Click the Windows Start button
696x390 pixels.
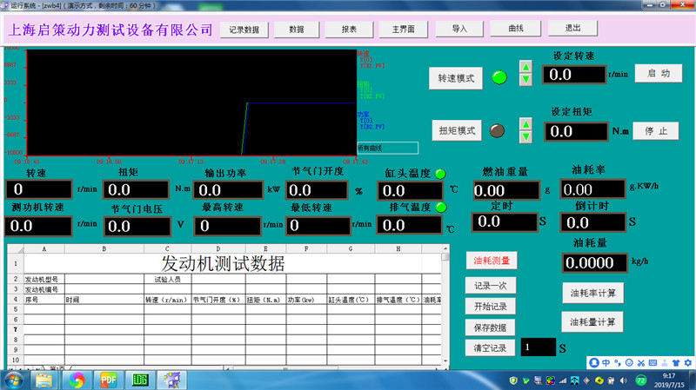(x=15, y=380)
